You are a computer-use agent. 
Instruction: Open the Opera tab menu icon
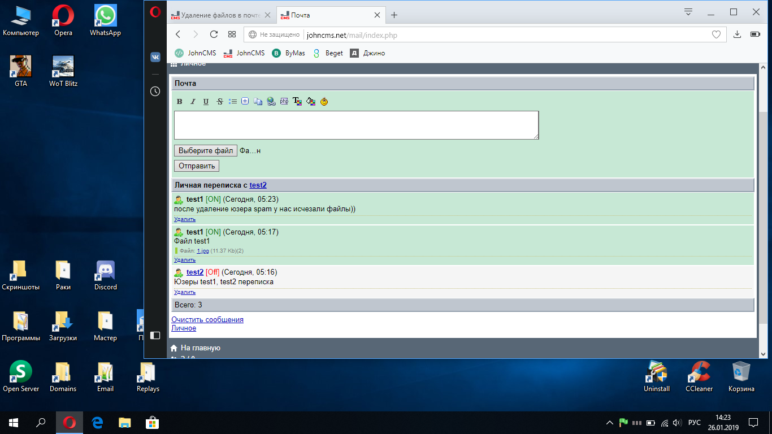[688, 12]
